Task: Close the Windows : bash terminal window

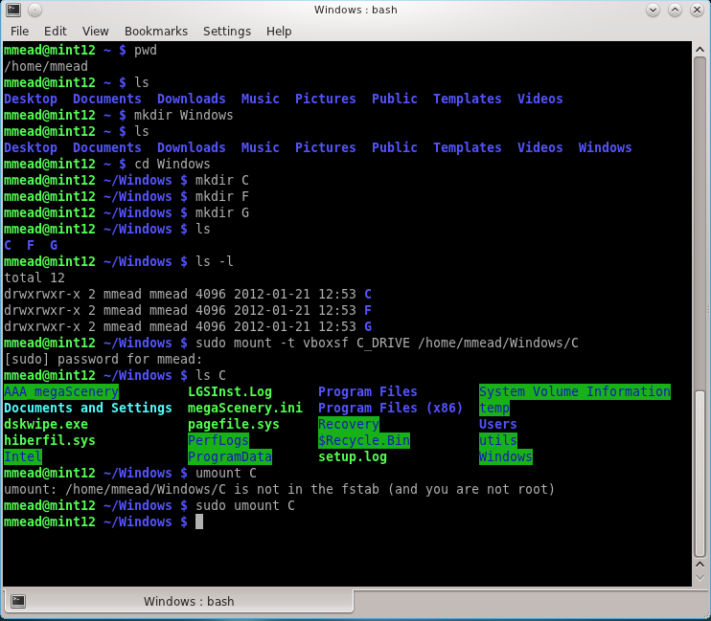Action: (696, 10)
